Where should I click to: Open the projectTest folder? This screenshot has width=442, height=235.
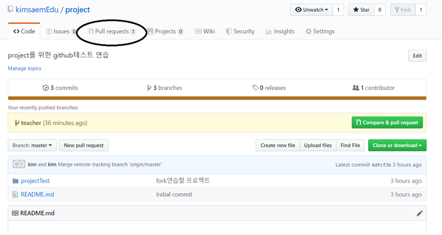35,181
